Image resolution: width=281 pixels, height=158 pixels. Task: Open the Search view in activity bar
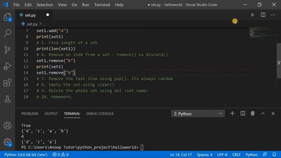pos(7,33)
